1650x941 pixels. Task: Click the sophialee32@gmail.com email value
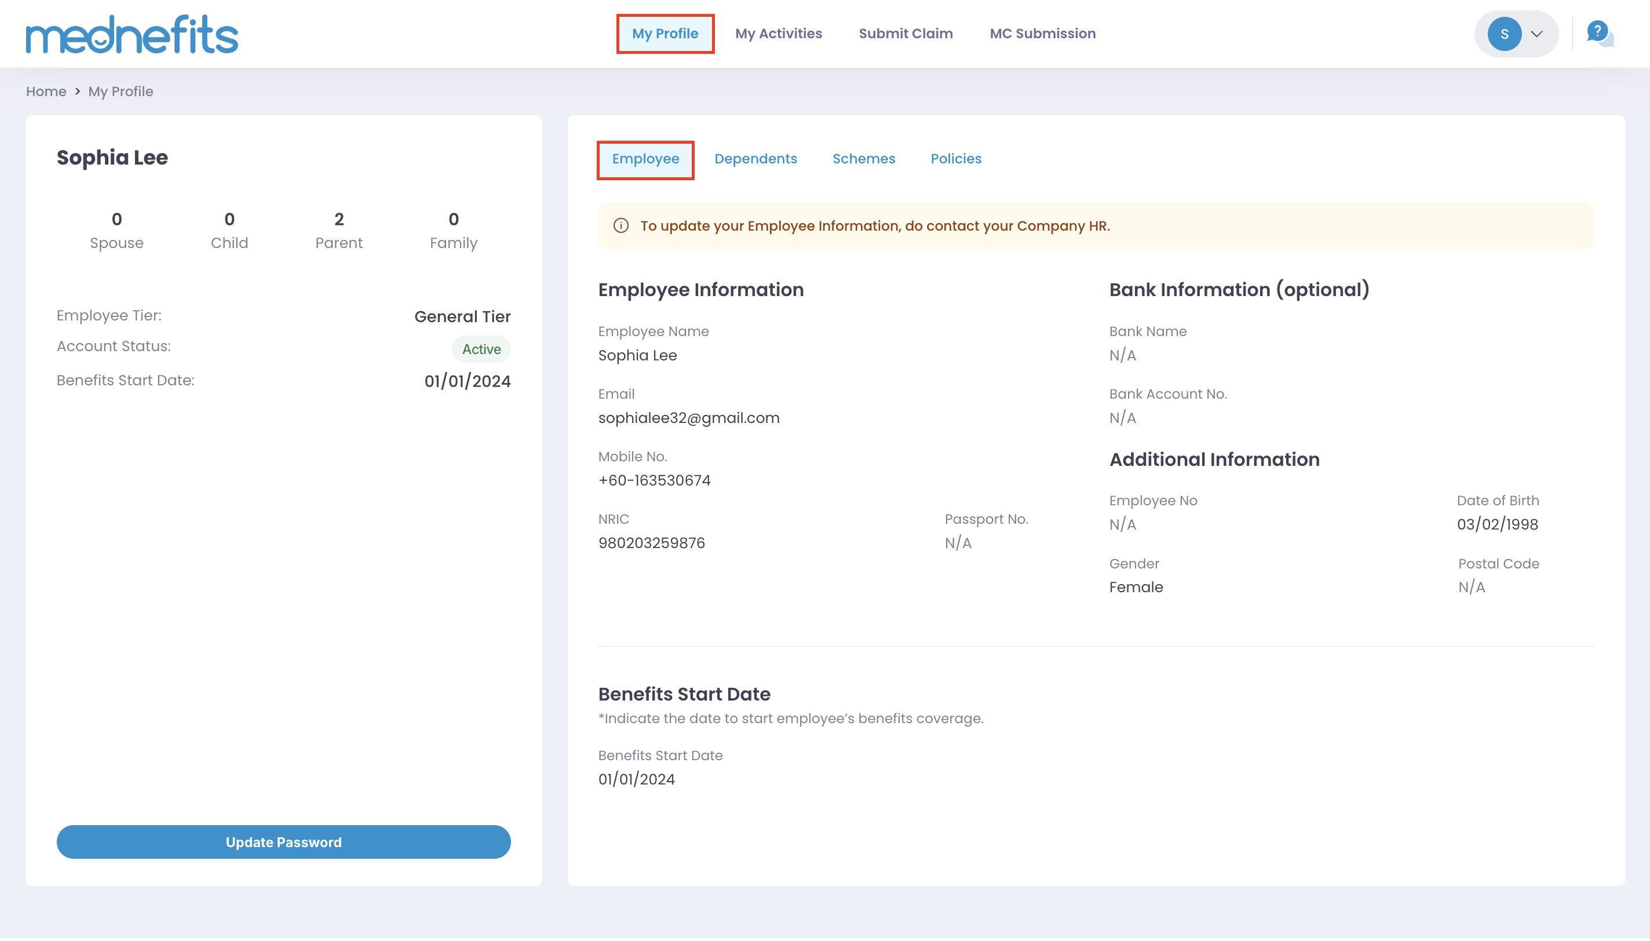pyautogui.click(x=689, y=418)
